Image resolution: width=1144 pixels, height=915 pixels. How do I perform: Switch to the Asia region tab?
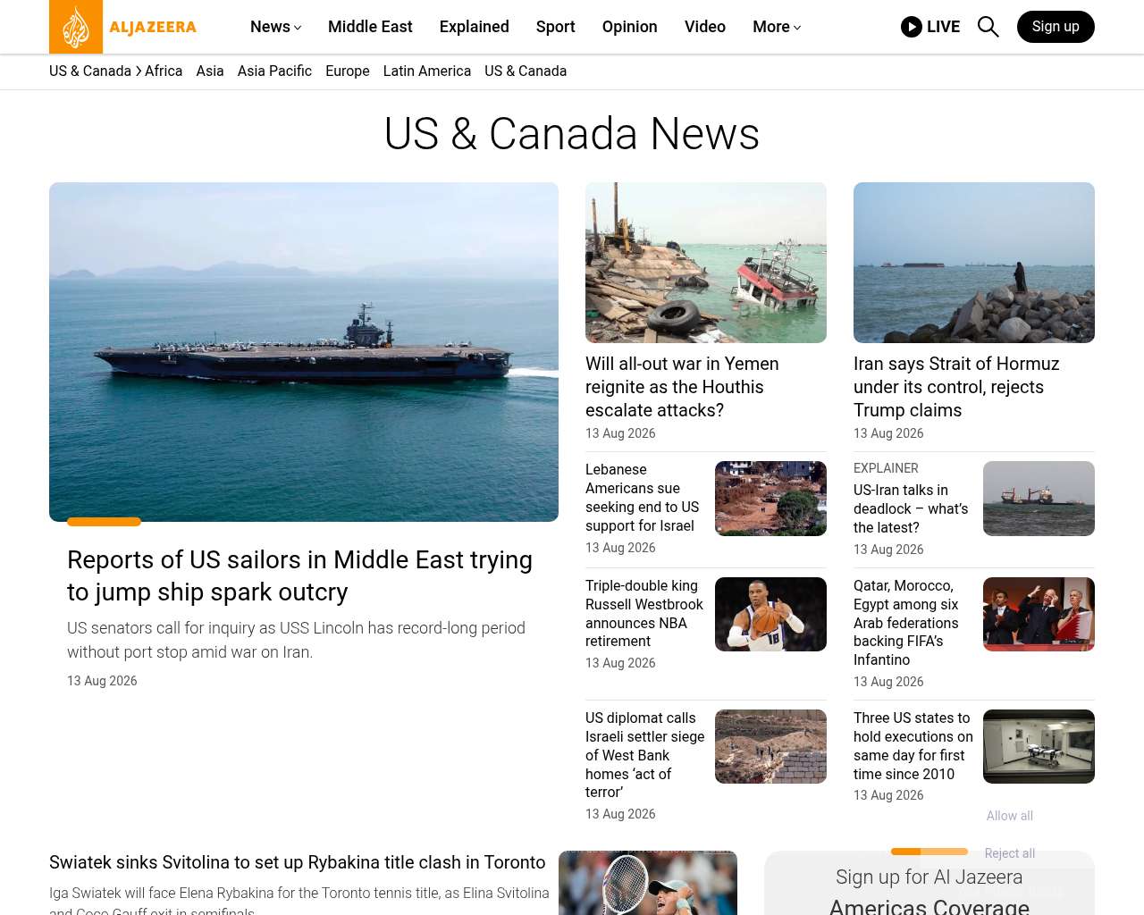(x=210, y=71)
